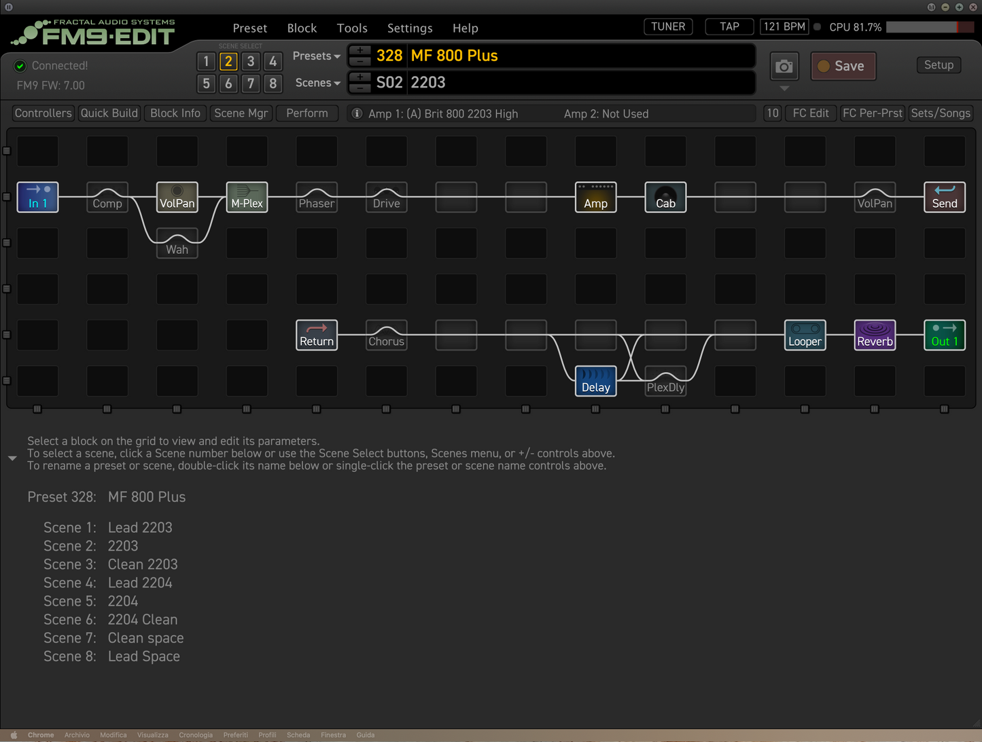Switch to scene 3 button
Screen dimensions: 982x742
point(251,62)
